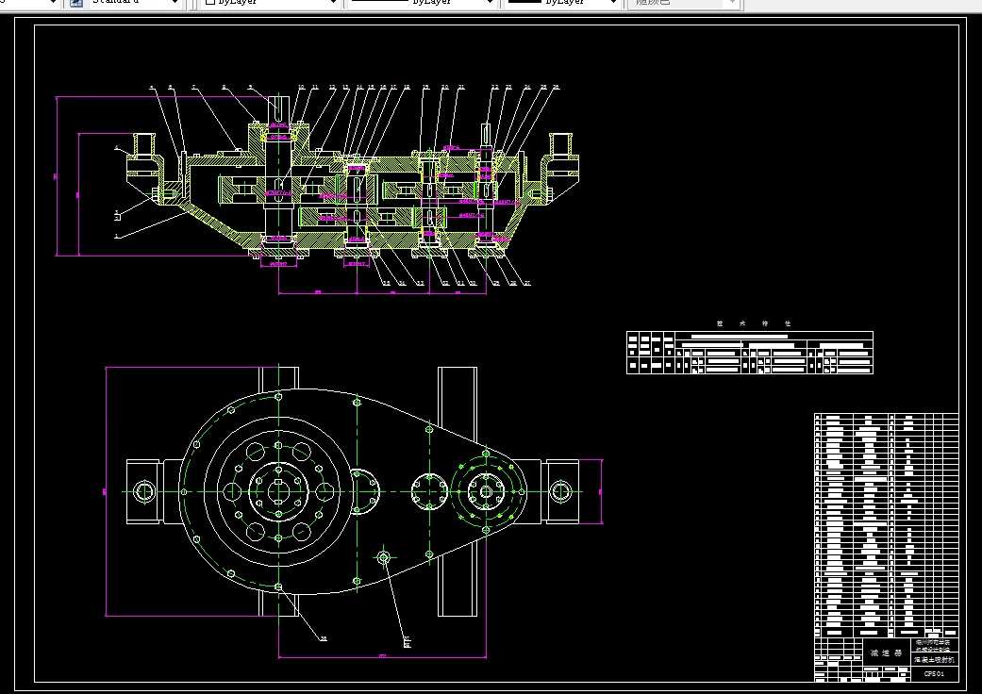Click the text style icon beside Standard

coord(76,3)
